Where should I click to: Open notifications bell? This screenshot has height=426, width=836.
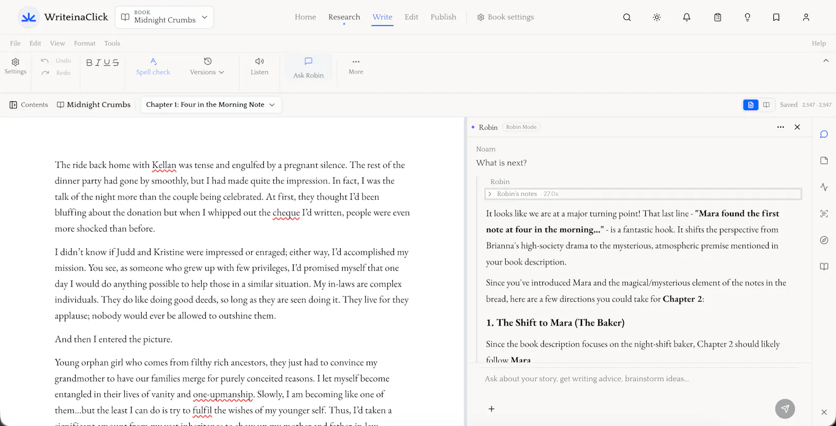coord(687,17)
